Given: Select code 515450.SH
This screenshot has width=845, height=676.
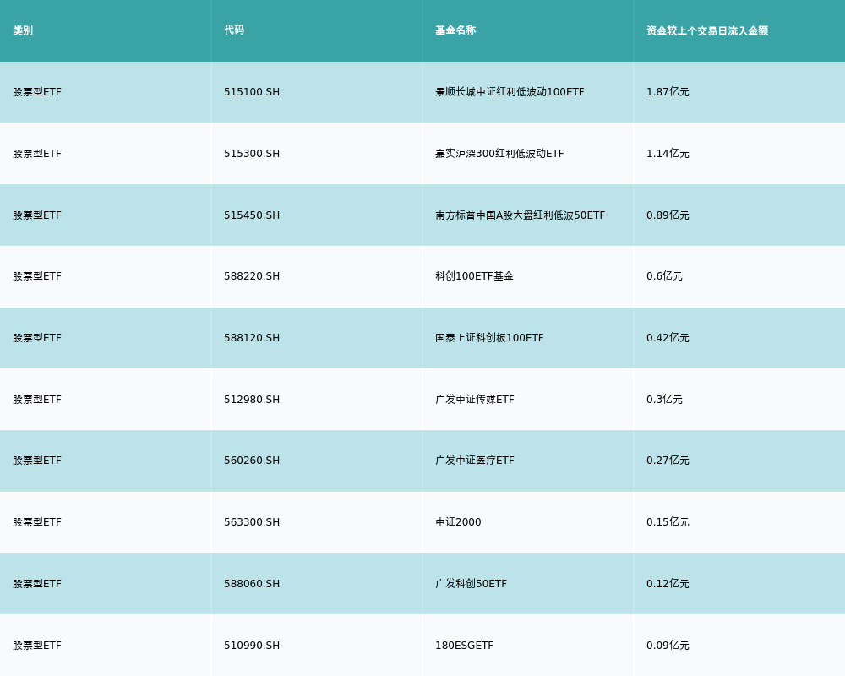Looking at the screenshot, I should point(252,215).
